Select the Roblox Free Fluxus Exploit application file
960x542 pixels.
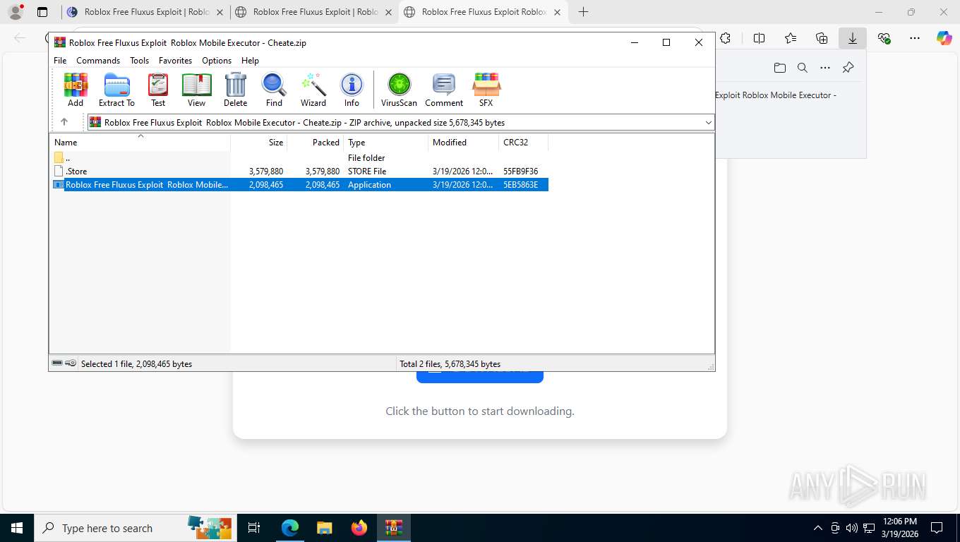[x=299, y=185]
